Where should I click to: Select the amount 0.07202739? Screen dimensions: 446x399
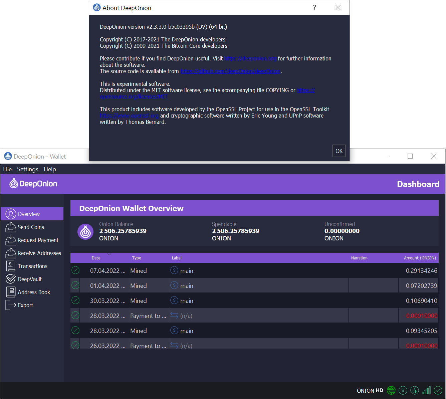[x=421, y=285]
